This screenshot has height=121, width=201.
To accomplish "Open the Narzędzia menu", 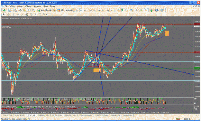I will pyautogui.click(x=37, y=6).
